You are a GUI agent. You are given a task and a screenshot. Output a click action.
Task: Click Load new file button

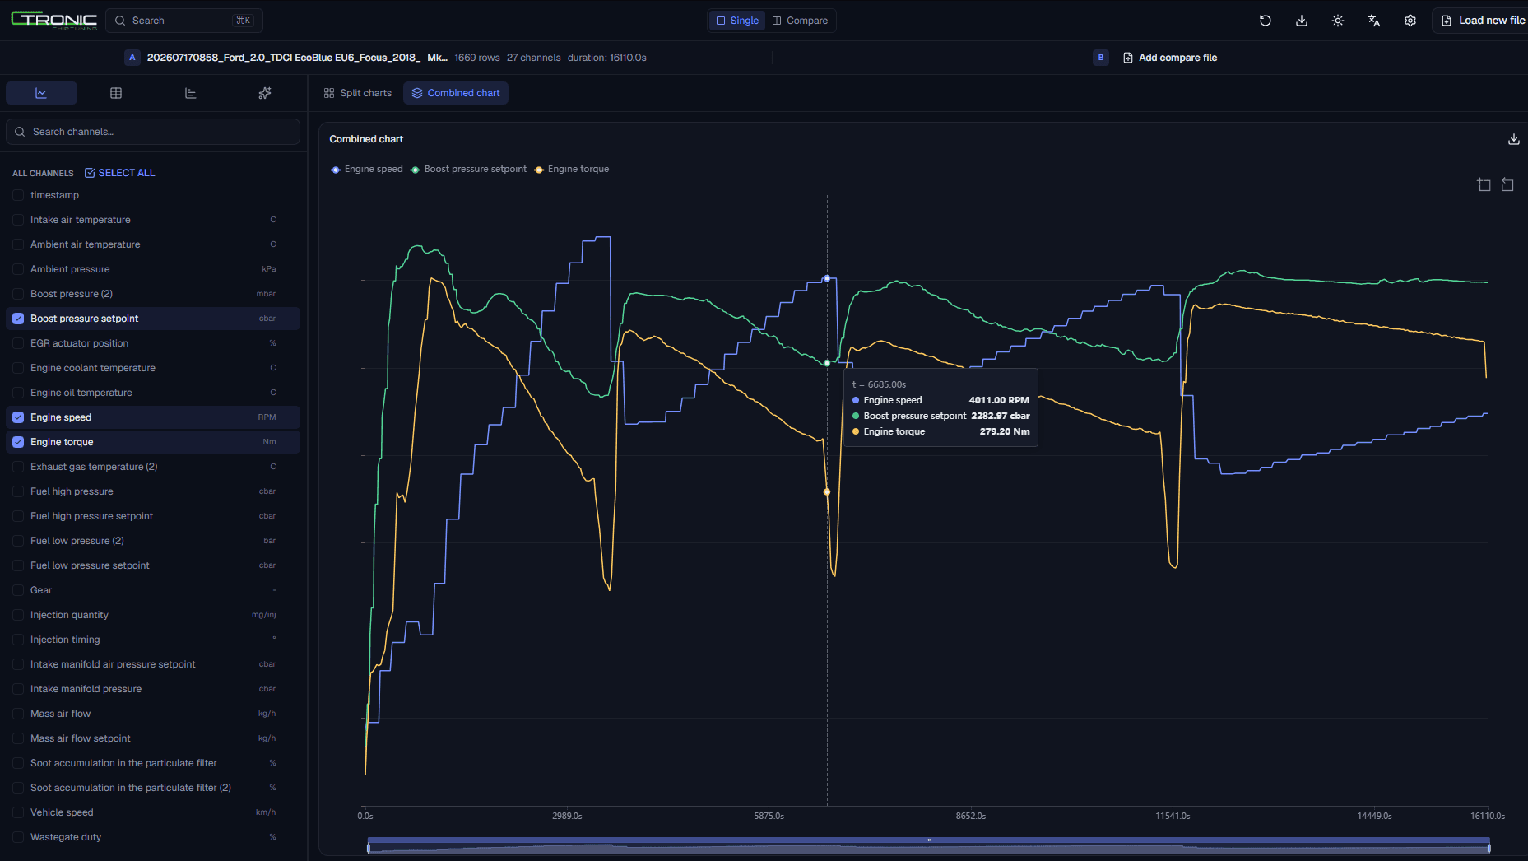point(1483,21)
